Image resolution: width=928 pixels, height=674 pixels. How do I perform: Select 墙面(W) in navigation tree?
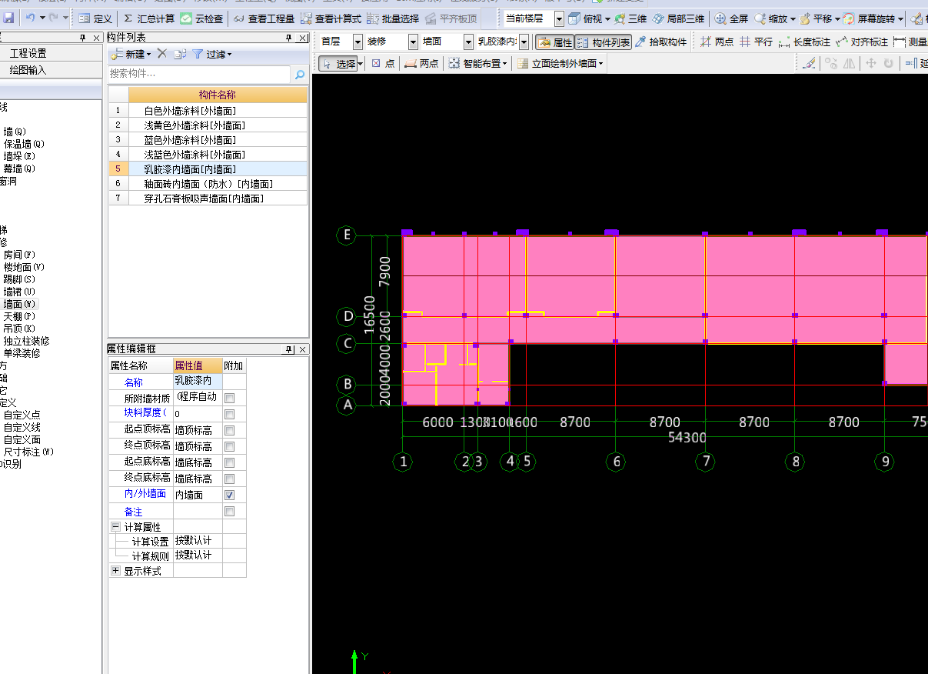[20, 304]
